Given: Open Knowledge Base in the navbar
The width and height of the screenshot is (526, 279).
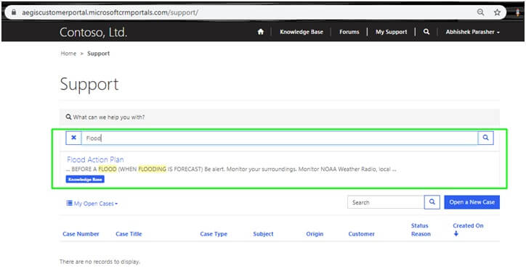Looking at the screenshot, I should [x=302, y=32].
